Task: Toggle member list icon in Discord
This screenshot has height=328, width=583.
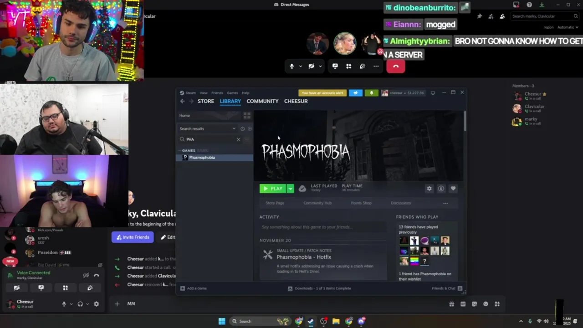Action: [x=502, y=16]
